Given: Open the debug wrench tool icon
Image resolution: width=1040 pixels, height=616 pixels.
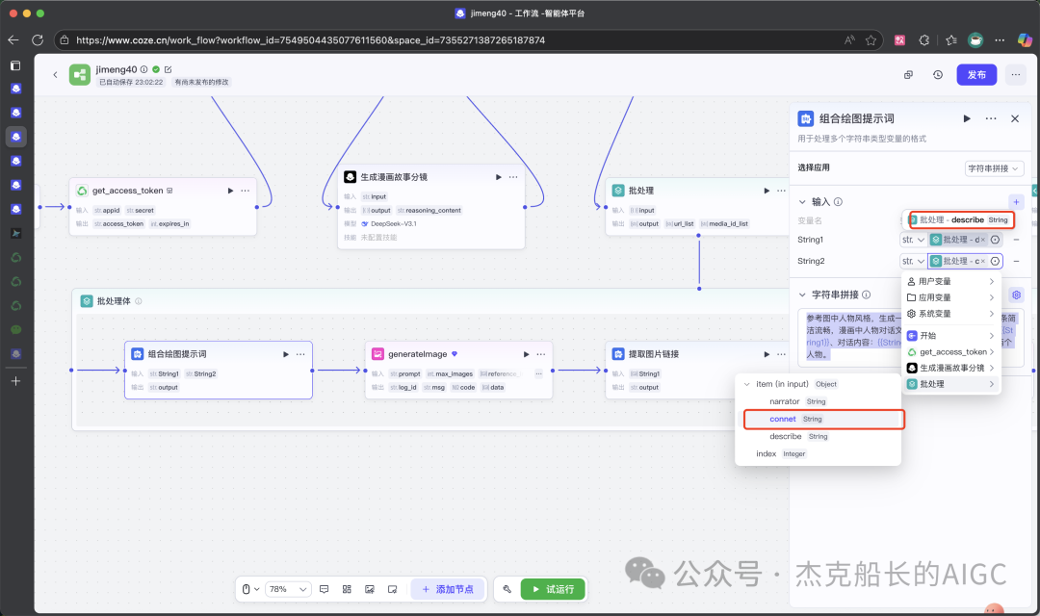Looking at the screenshot, I should tap(507, 589).
